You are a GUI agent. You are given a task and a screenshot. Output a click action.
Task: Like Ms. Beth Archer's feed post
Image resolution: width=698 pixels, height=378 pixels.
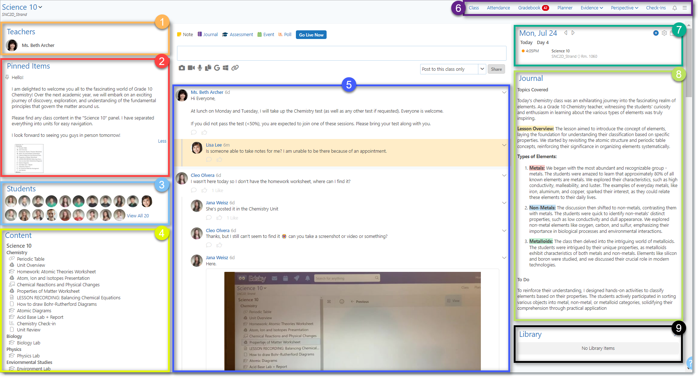[x=204, y=132]
